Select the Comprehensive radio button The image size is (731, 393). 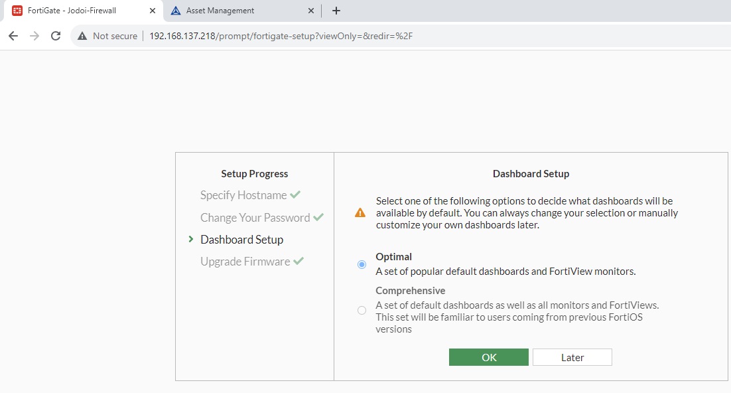(x=362, y=310)
